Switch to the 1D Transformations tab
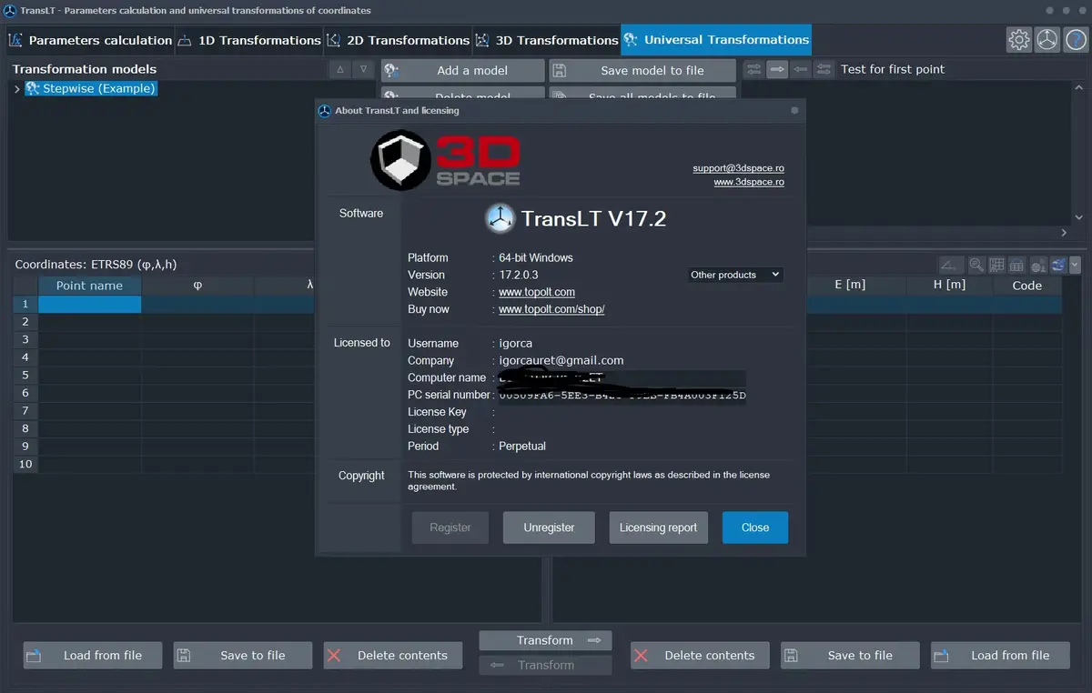Image resolution: width=1092 pixels, height=693 pixels. pyautogui.click(x=248, y=40)
